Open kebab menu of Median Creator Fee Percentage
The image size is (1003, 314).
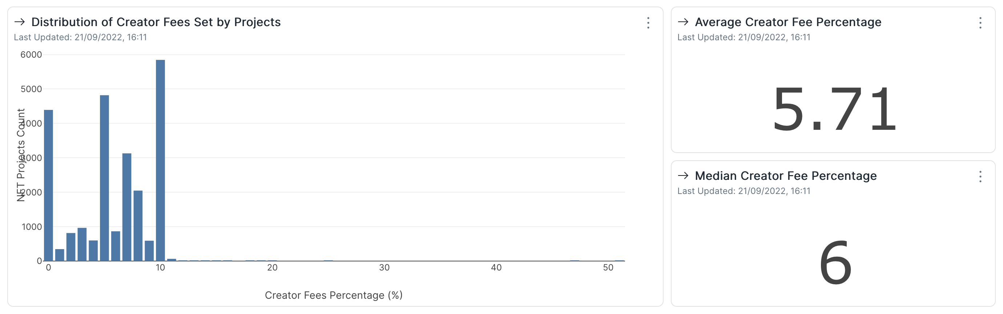(x=980, y=177)
